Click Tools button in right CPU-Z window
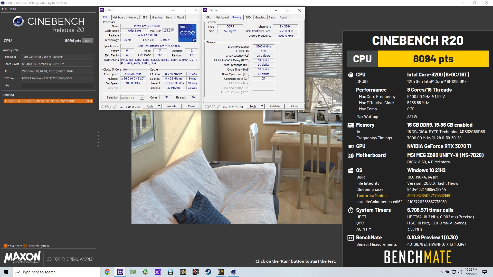Screen dimensions: 493x277 [x=253, y=106]
